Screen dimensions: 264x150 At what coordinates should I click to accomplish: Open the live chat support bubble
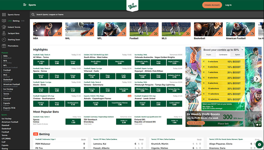point(259,144)
